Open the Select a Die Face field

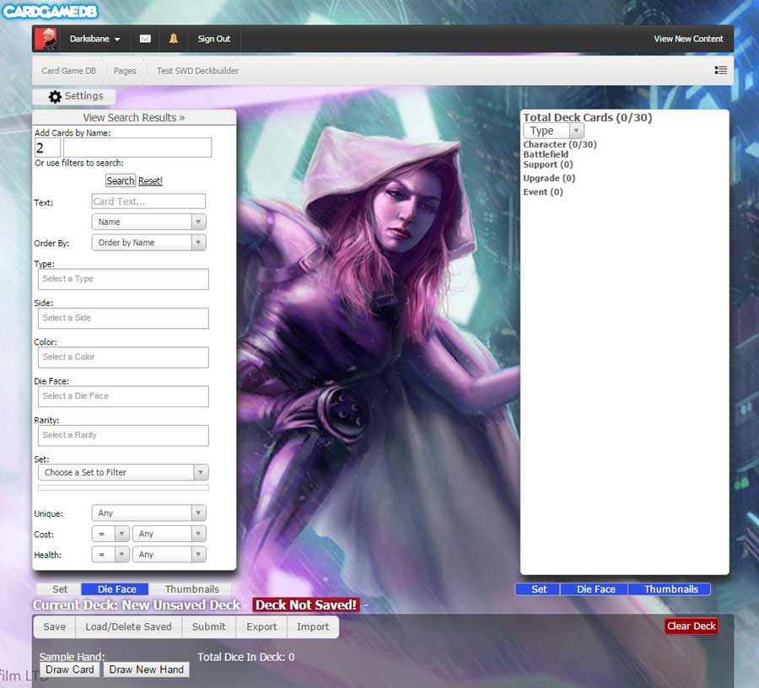123,396
